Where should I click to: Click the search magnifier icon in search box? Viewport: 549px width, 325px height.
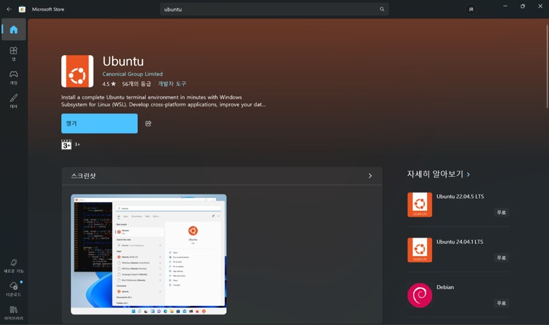pyautogui.click(x=382, y=9)
